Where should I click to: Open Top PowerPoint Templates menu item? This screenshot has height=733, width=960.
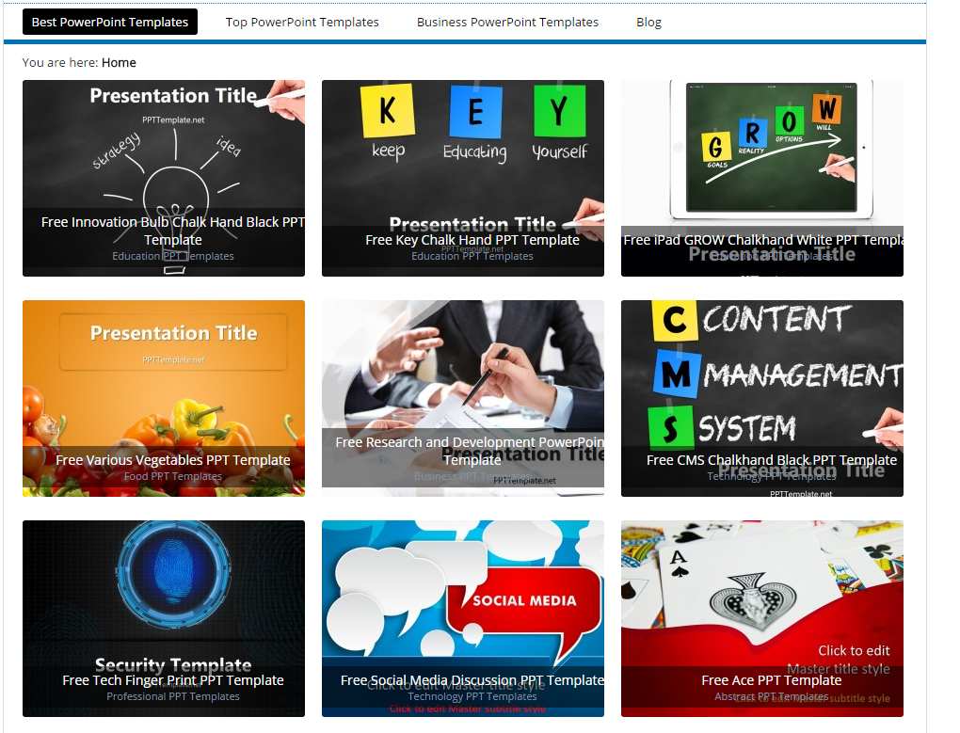[302, 22]
